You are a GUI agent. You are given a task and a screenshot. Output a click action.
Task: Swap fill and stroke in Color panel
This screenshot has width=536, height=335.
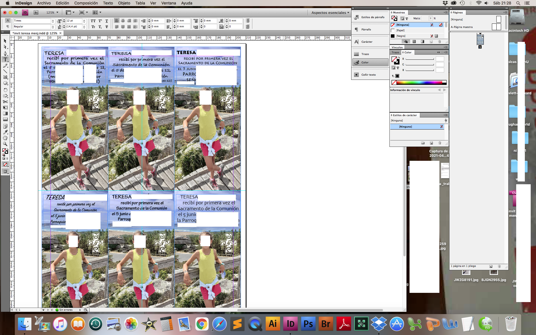tap(399, 58)
